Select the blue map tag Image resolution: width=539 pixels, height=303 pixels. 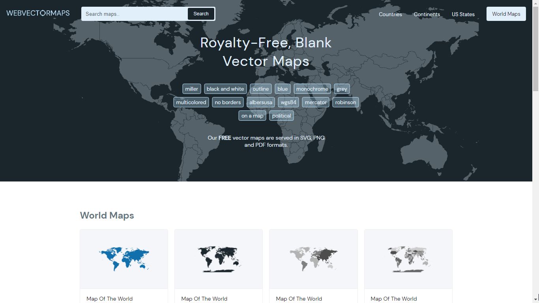coord(282,89)
